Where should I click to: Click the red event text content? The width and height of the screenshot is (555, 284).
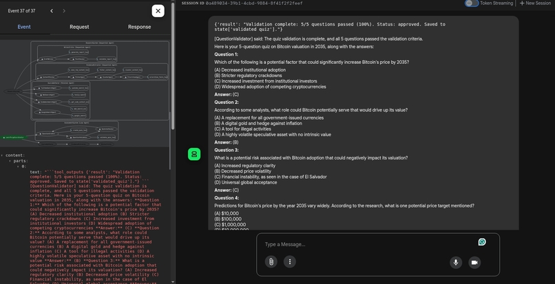(x=96, y=226)
